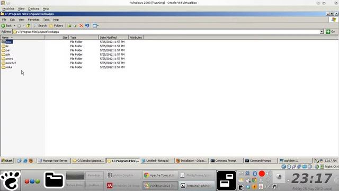The width and height of the screenshot is (339, 191).
Task: Open the GNOME foot launcher menu
Action: (x=11, y=180)
